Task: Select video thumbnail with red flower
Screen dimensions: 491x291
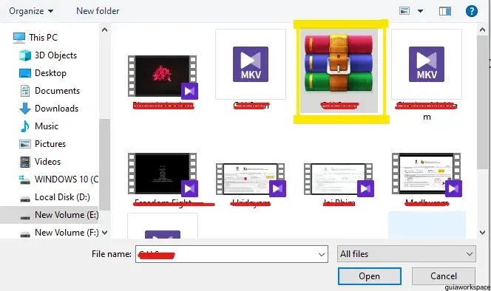Action: (163, 77)
